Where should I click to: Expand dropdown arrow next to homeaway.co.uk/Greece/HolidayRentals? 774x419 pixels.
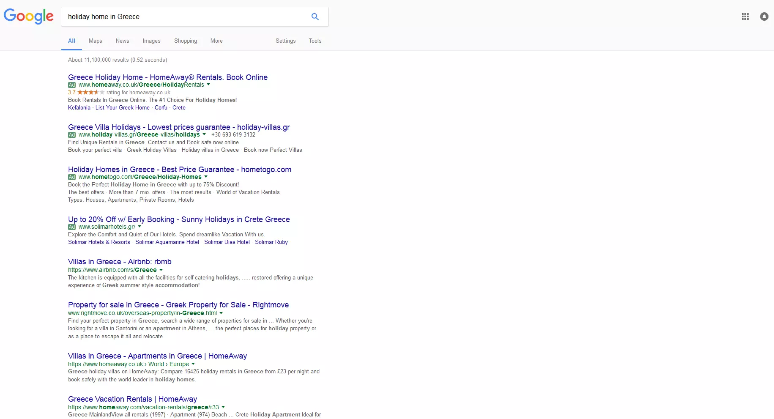point(208,85)
